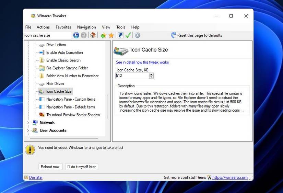Click the Winaero W logo icon

pos(209,178)
